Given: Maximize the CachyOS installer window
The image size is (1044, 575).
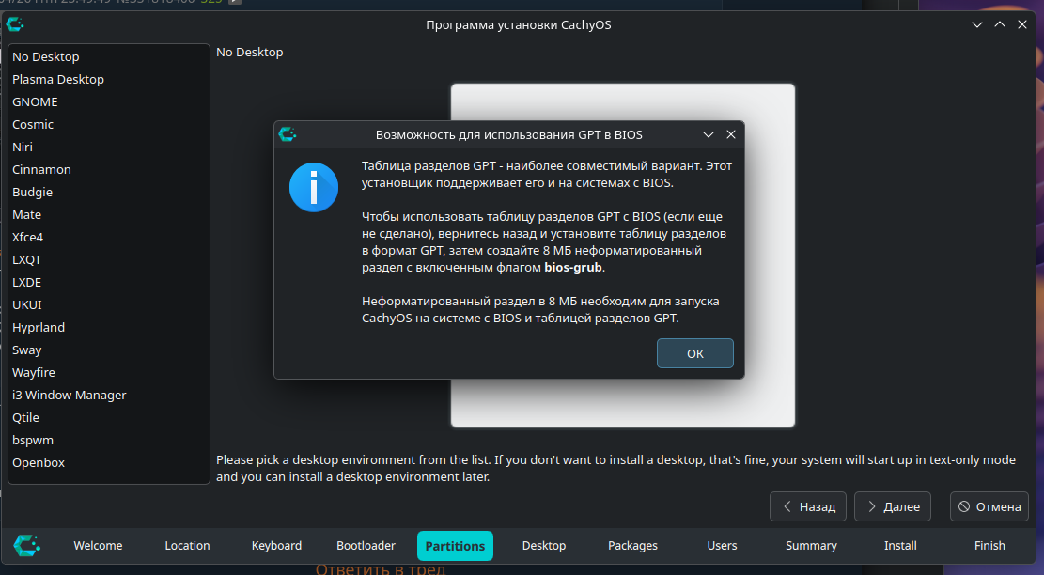Looking at the screenshot, I should [x=1000, y=24].
